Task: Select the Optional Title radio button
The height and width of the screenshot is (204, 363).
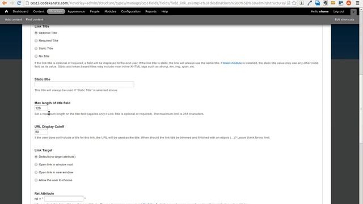Action: [x=36, y=33]
